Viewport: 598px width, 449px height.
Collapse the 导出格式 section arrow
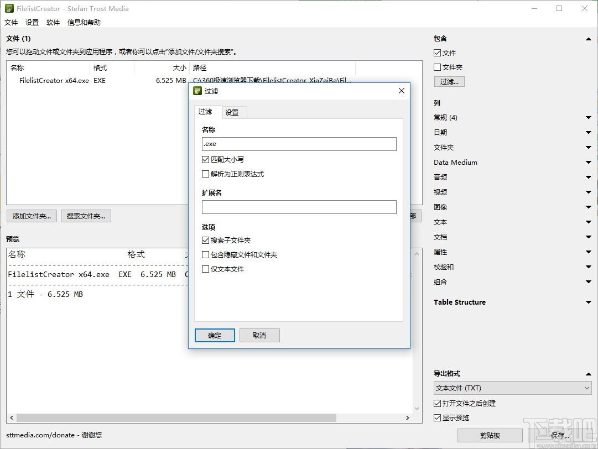589,374
